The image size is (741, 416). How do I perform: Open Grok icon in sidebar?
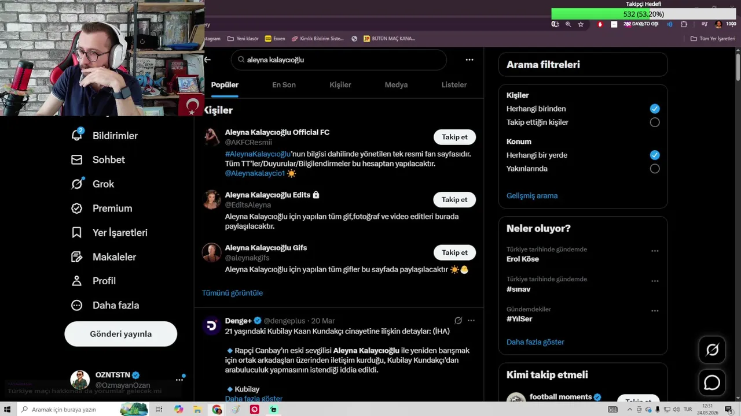[x=76, y=184]
